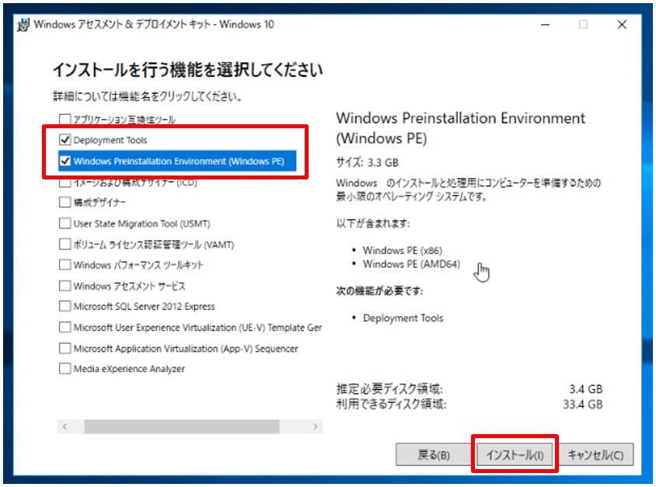Viewport: 656px width, 487px height.
Task: Click the サイズ: 3.3 GB text
Action: pyautogui.click(x=368, y=162)
